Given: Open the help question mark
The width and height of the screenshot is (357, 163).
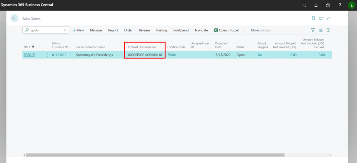Looking at the screenshot, I should [x=340, y=5].
